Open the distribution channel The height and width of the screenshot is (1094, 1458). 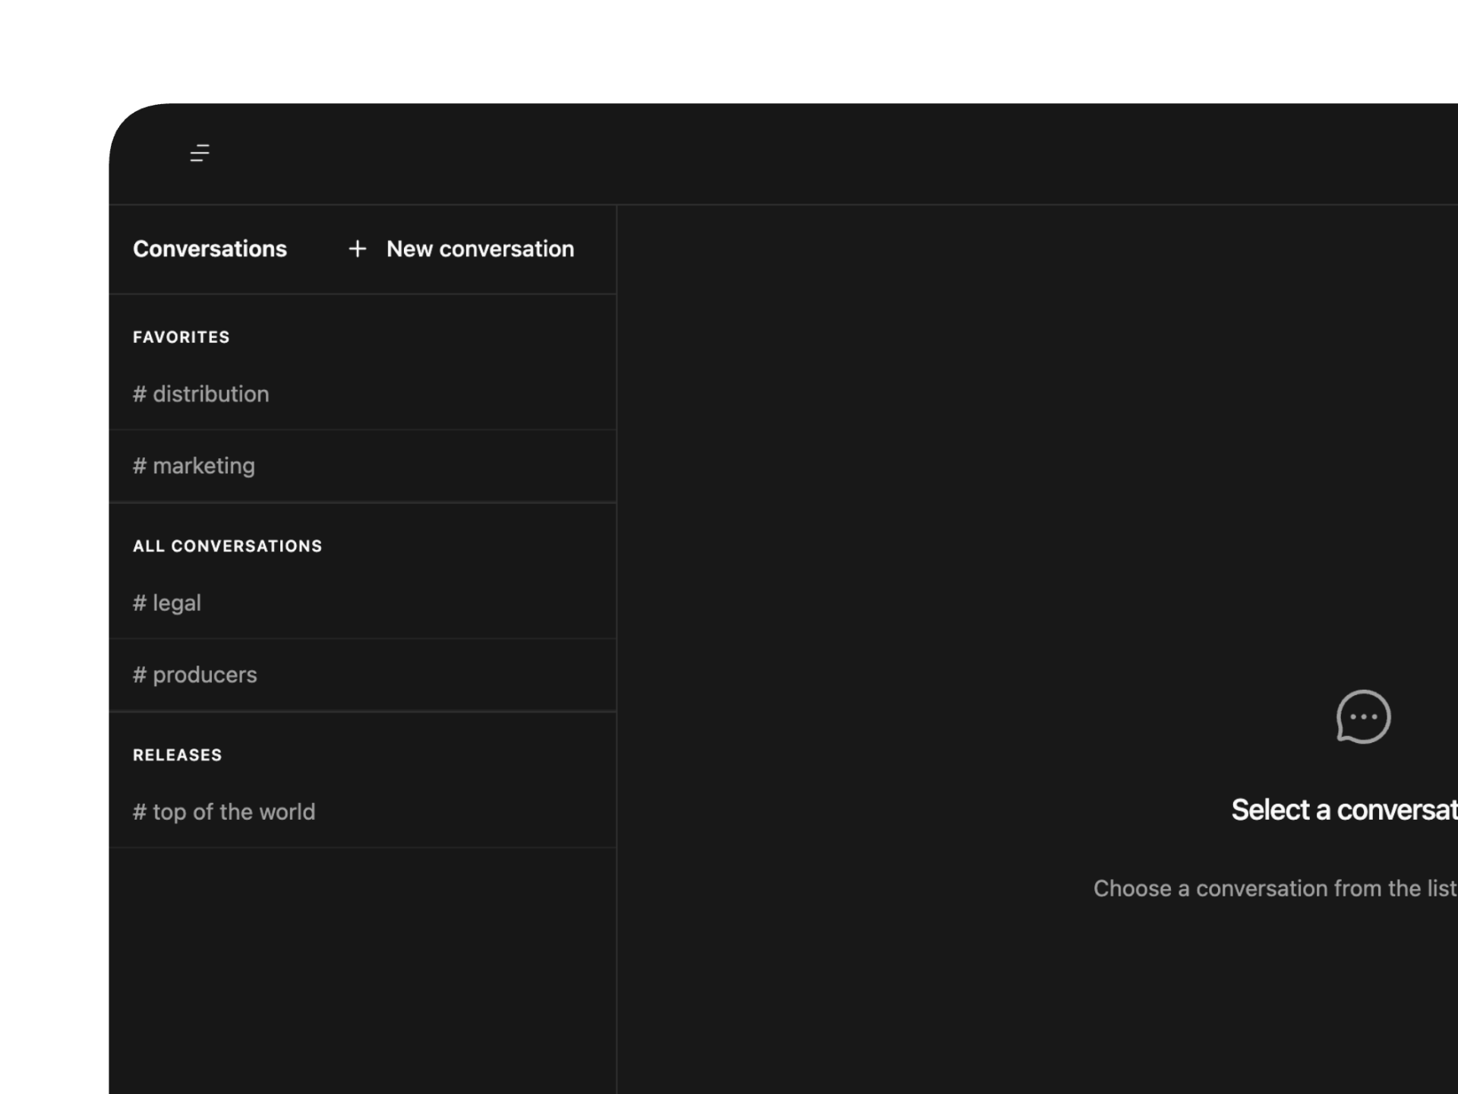[211, 394]
